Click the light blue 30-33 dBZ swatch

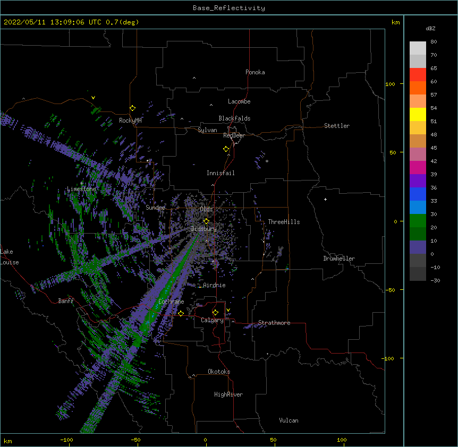[418, 208]
